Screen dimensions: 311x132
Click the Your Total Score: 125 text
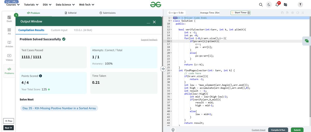pyautogui.click(x=36, y=89)
